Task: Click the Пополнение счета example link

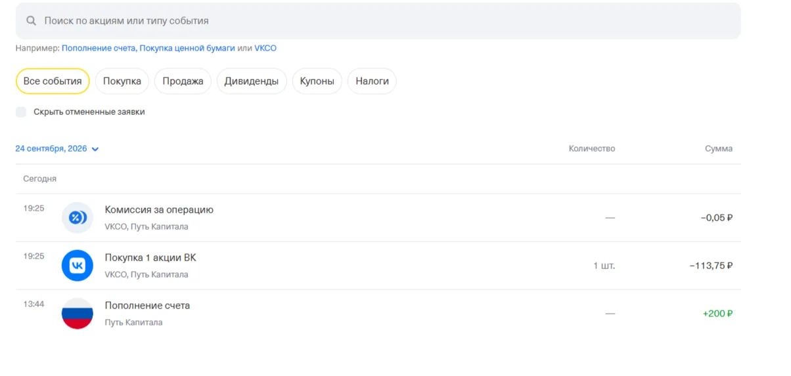Action: pos(99,49)
